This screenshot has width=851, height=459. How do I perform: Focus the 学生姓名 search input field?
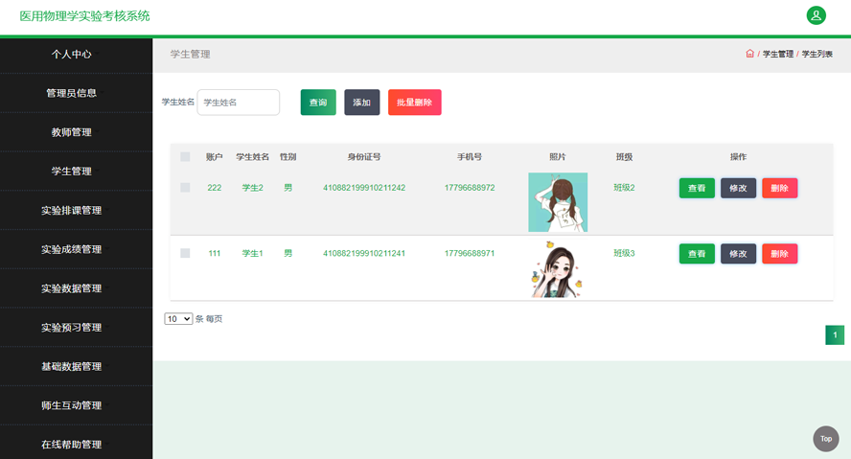coord(239,102)
